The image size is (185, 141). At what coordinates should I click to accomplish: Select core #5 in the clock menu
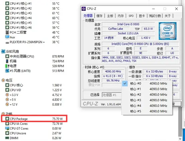click(x=147, y=111)
